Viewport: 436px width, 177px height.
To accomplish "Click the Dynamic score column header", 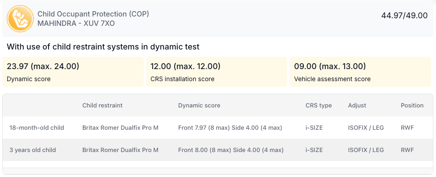I will point(199,106).
